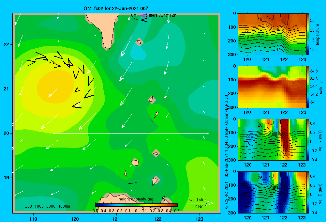Click the 'vel. E (m/s)' axis label

point(320,194)
